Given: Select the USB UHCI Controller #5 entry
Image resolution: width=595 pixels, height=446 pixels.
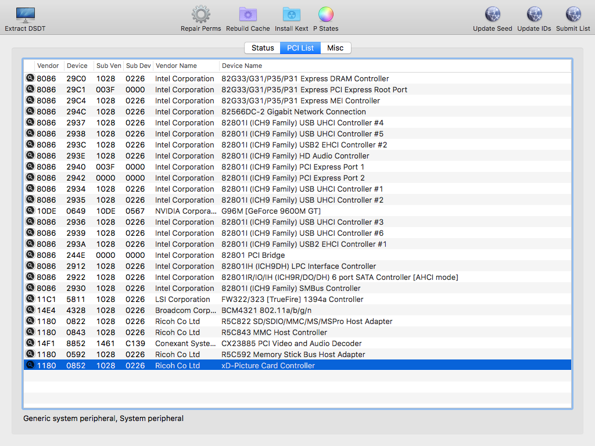Looking at the screenshot, I should [x=297, y=134].
